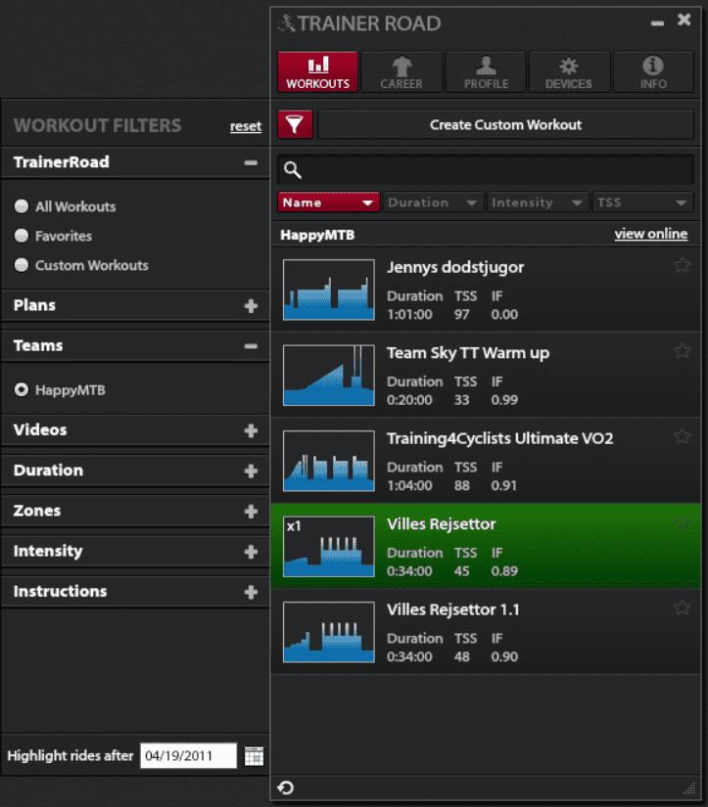The width and height of the screenshot is (708, 807).
Task: Open the Workouts tab
Action: (x=317, y=72)
